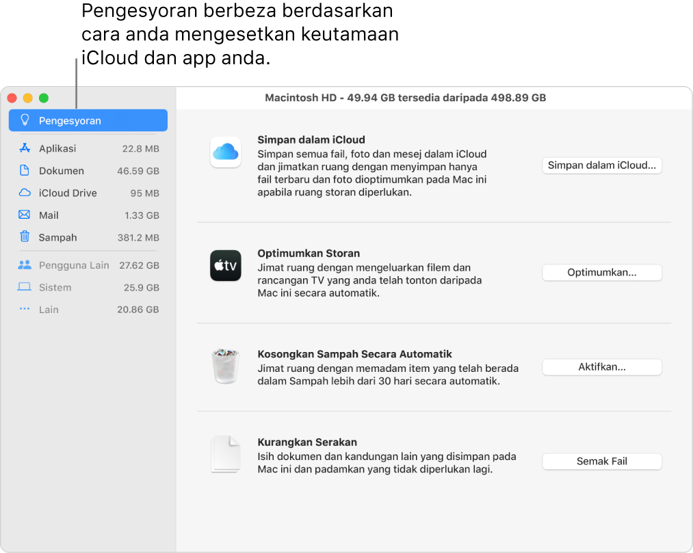Screen dimensions: 693x553
Task: Click the Aplikasi App Store icon
Action: pos(25,148)
